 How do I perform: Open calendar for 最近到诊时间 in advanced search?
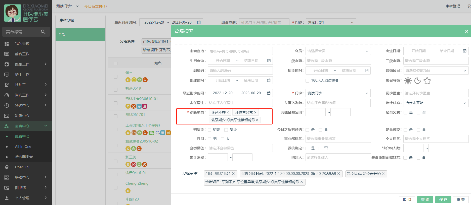click(x=269, y=93)
